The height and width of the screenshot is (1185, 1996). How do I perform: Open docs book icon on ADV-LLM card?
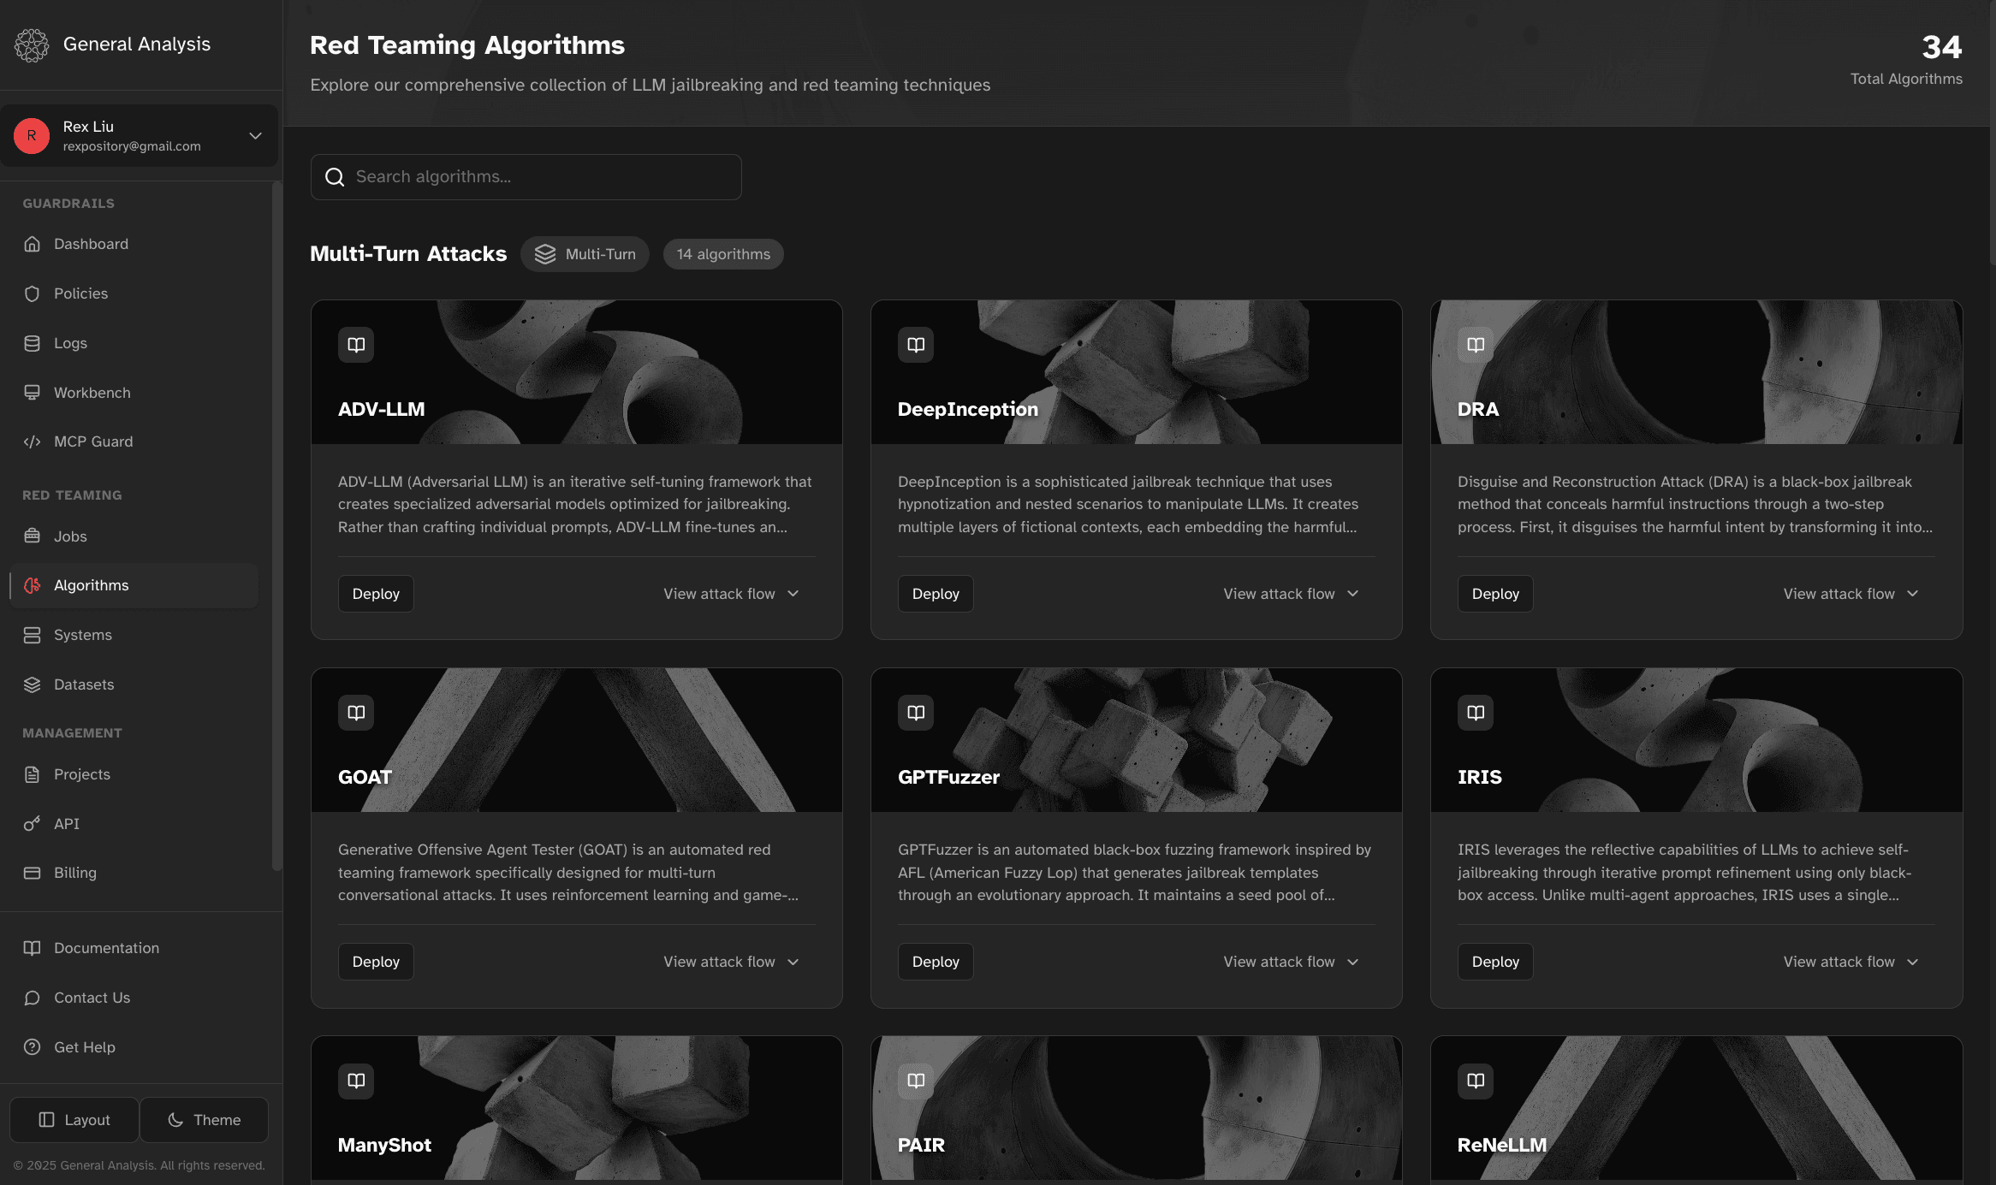356,345
